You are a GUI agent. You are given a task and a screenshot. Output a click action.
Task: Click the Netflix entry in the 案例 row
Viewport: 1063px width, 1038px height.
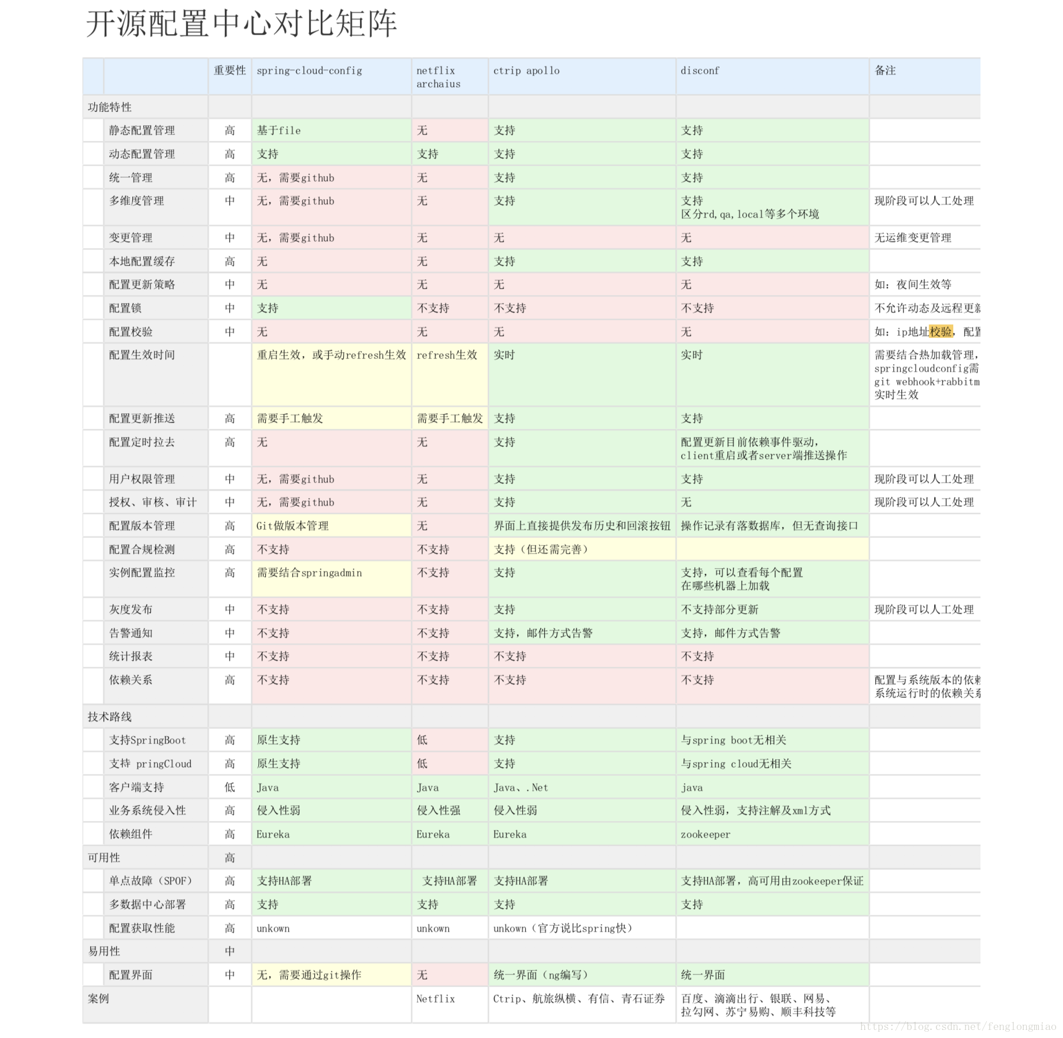coord(436,998)
